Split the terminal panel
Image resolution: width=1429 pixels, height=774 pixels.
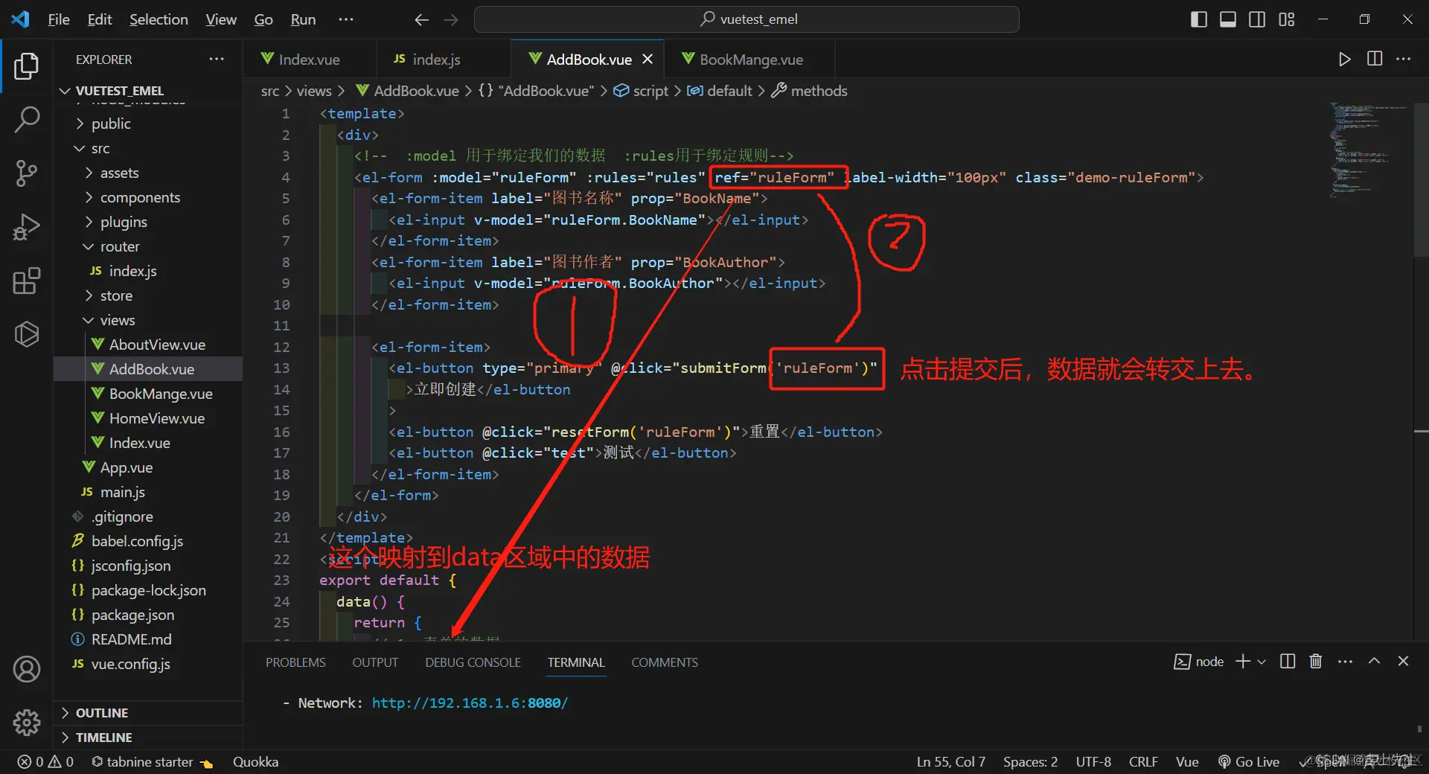coord(1288,661)
